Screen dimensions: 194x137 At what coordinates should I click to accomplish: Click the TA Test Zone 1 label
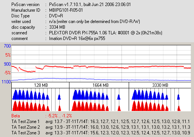25,122
